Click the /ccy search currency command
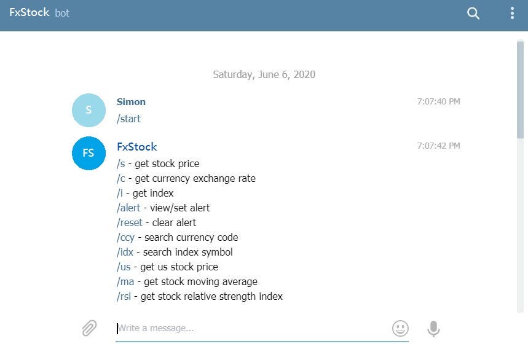 [125, 238]
